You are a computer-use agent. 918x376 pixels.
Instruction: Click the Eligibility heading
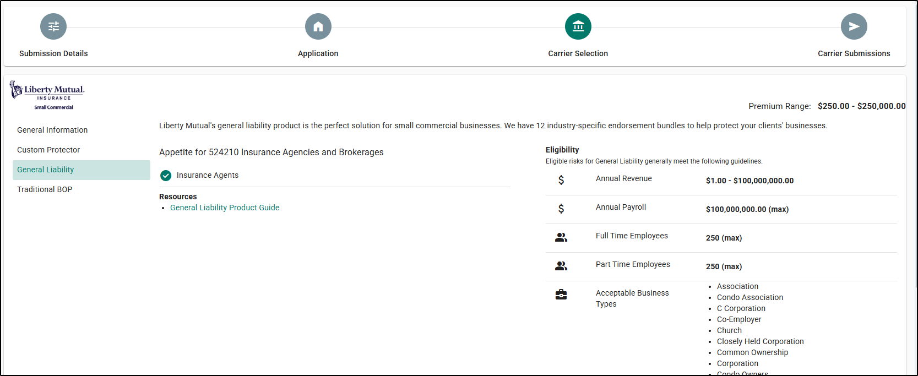tap(562, 150)
